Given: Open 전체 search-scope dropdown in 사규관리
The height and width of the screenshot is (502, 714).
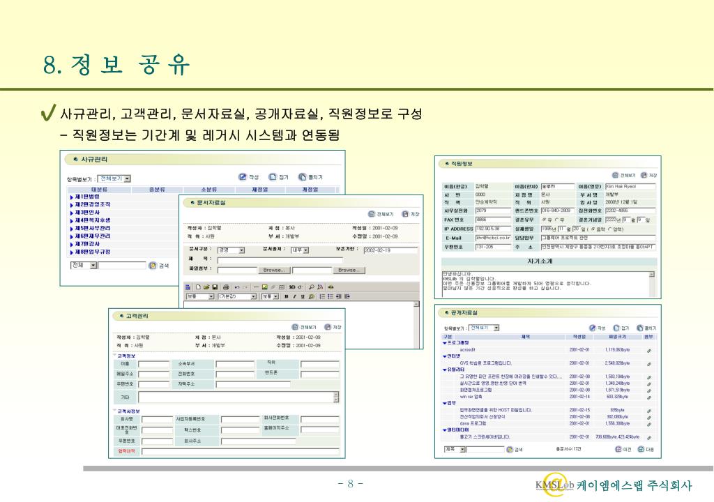Looking at the screenshot, I should click(84, 265).
